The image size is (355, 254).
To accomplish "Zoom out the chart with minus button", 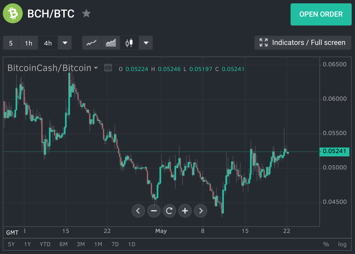I will click(154, 211).
